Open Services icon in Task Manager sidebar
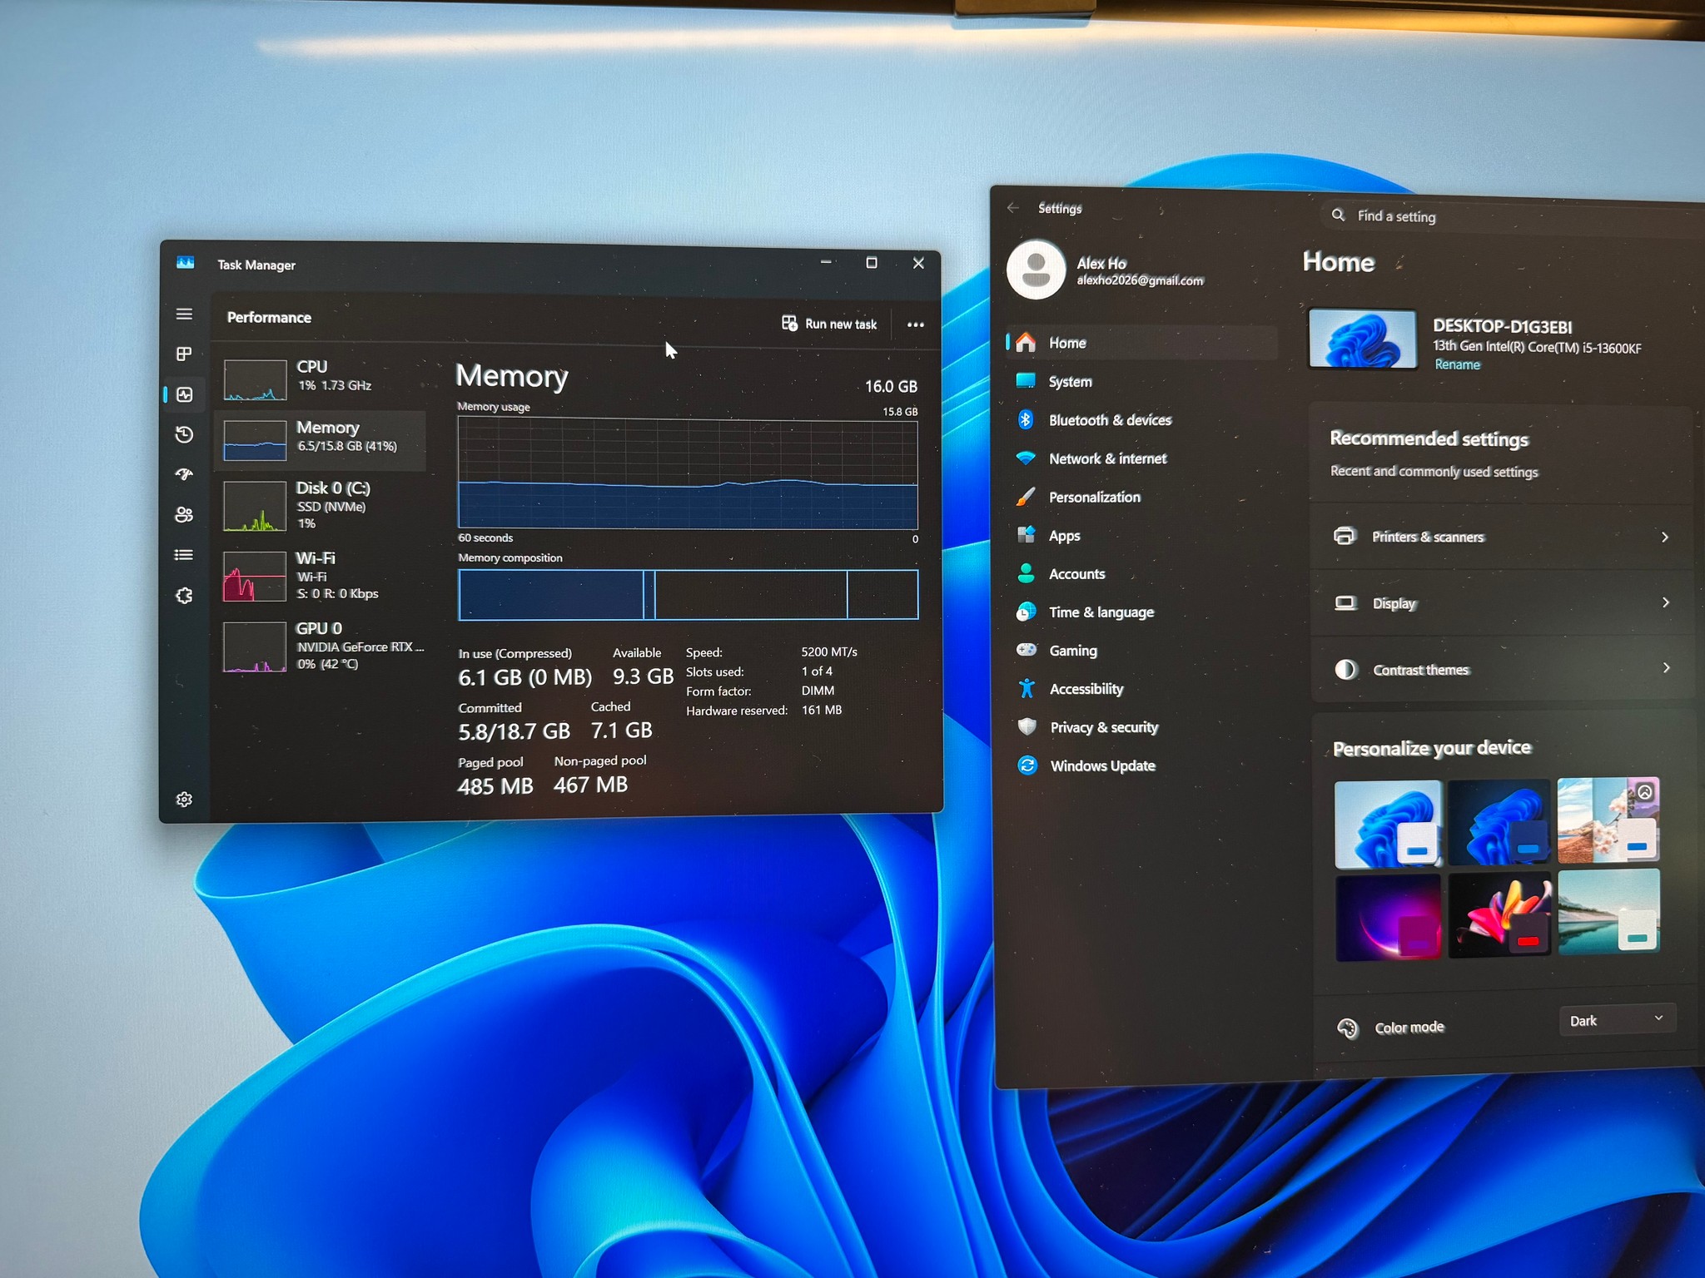Screen dimensions: 1705x1278 coord(184,596)
